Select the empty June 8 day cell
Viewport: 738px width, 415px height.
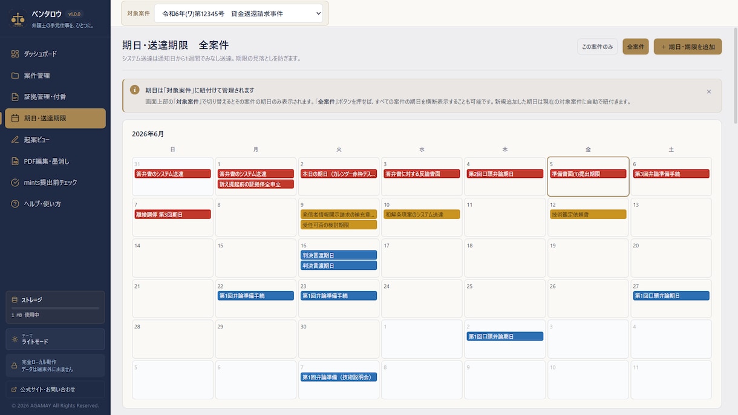pyautogui.click(x=256, y=217)
